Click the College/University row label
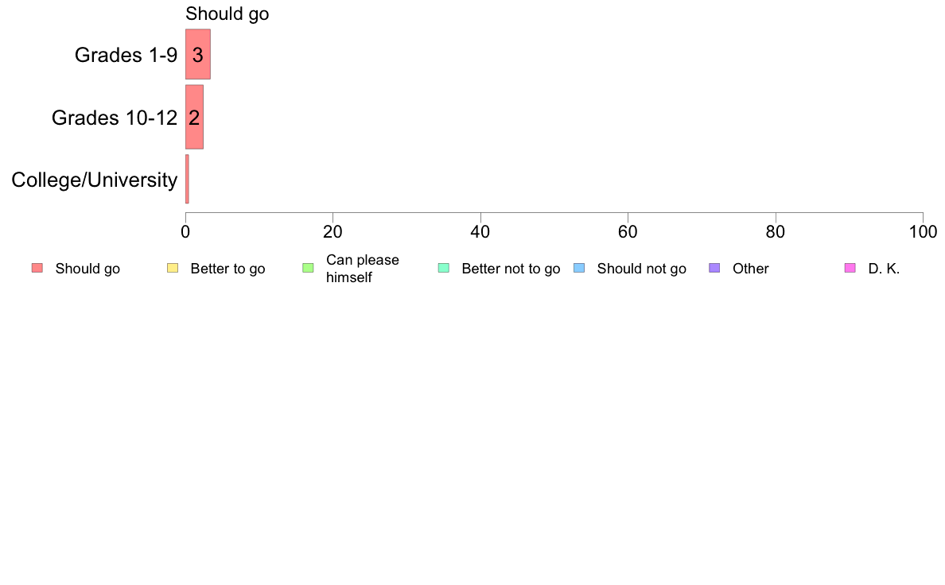The image size is (945, 585). (x=95, y=180)
